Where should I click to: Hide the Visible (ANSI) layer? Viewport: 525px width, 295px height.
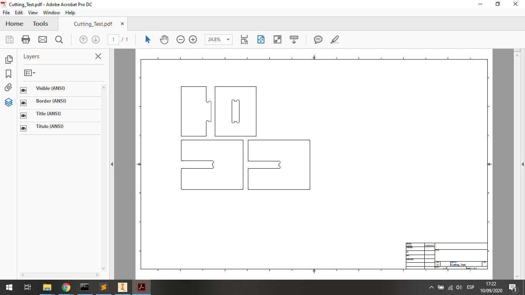[23, 90]
